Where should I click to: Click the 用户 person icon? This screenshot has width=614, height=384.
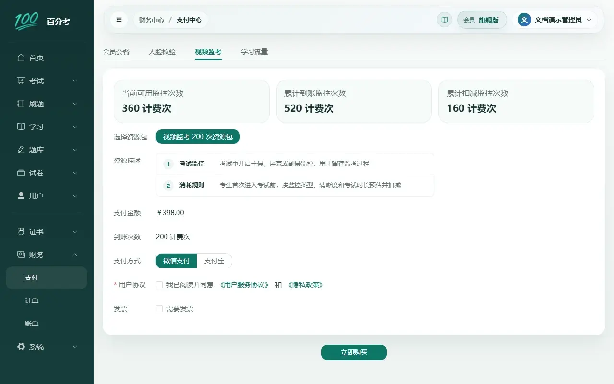click(x=21, y=196)
